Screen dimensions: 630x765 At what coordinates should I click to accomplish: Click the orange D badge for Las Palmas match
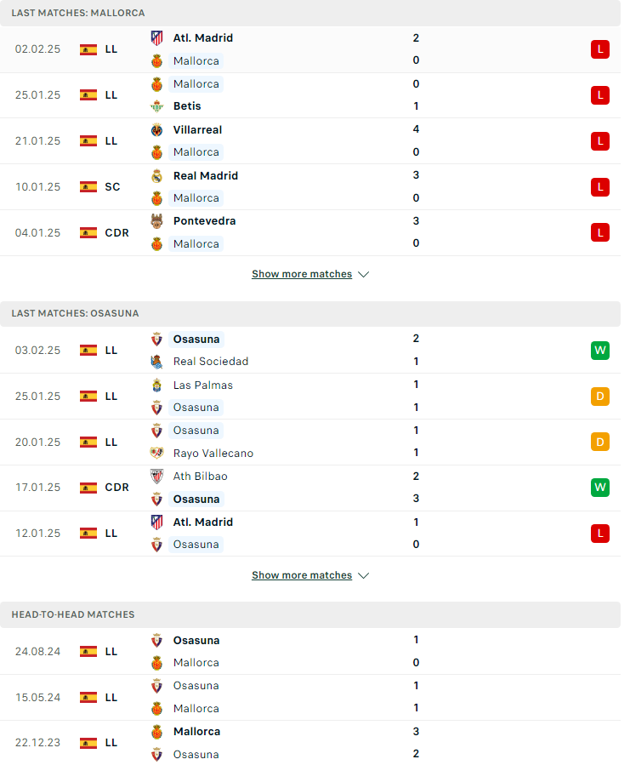[600, 397]
